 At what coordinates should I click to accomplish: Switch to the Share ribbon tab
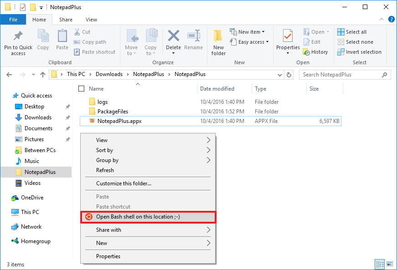66,20
